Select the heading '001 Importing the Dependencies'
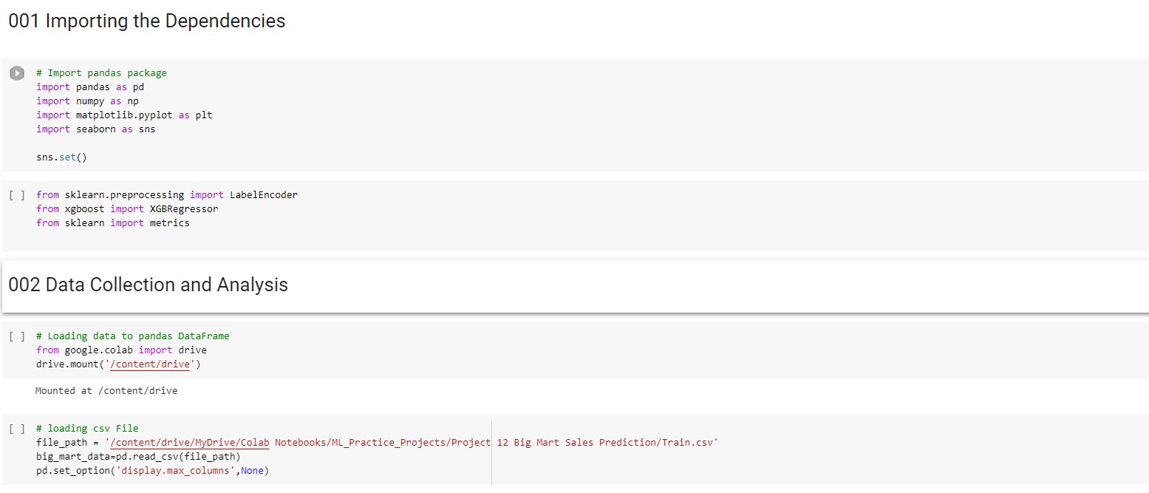Viewport: 1149px width, 493px height. [146, 21]
